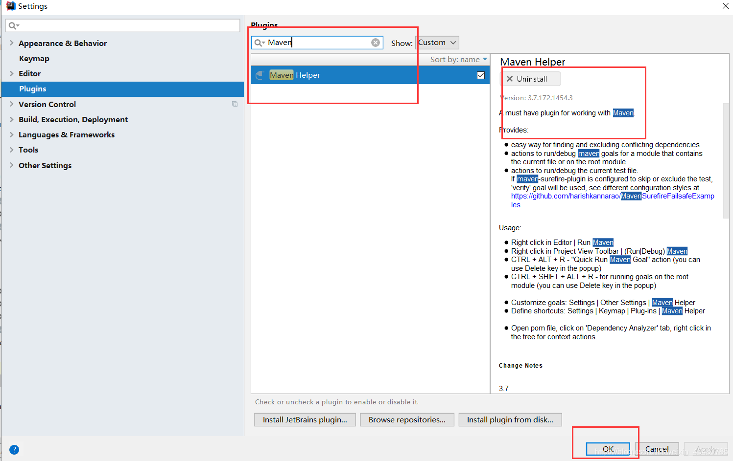733x461 pixels.
Task: Click the Maven Helper plugin icon
Action: pos(260,75)
